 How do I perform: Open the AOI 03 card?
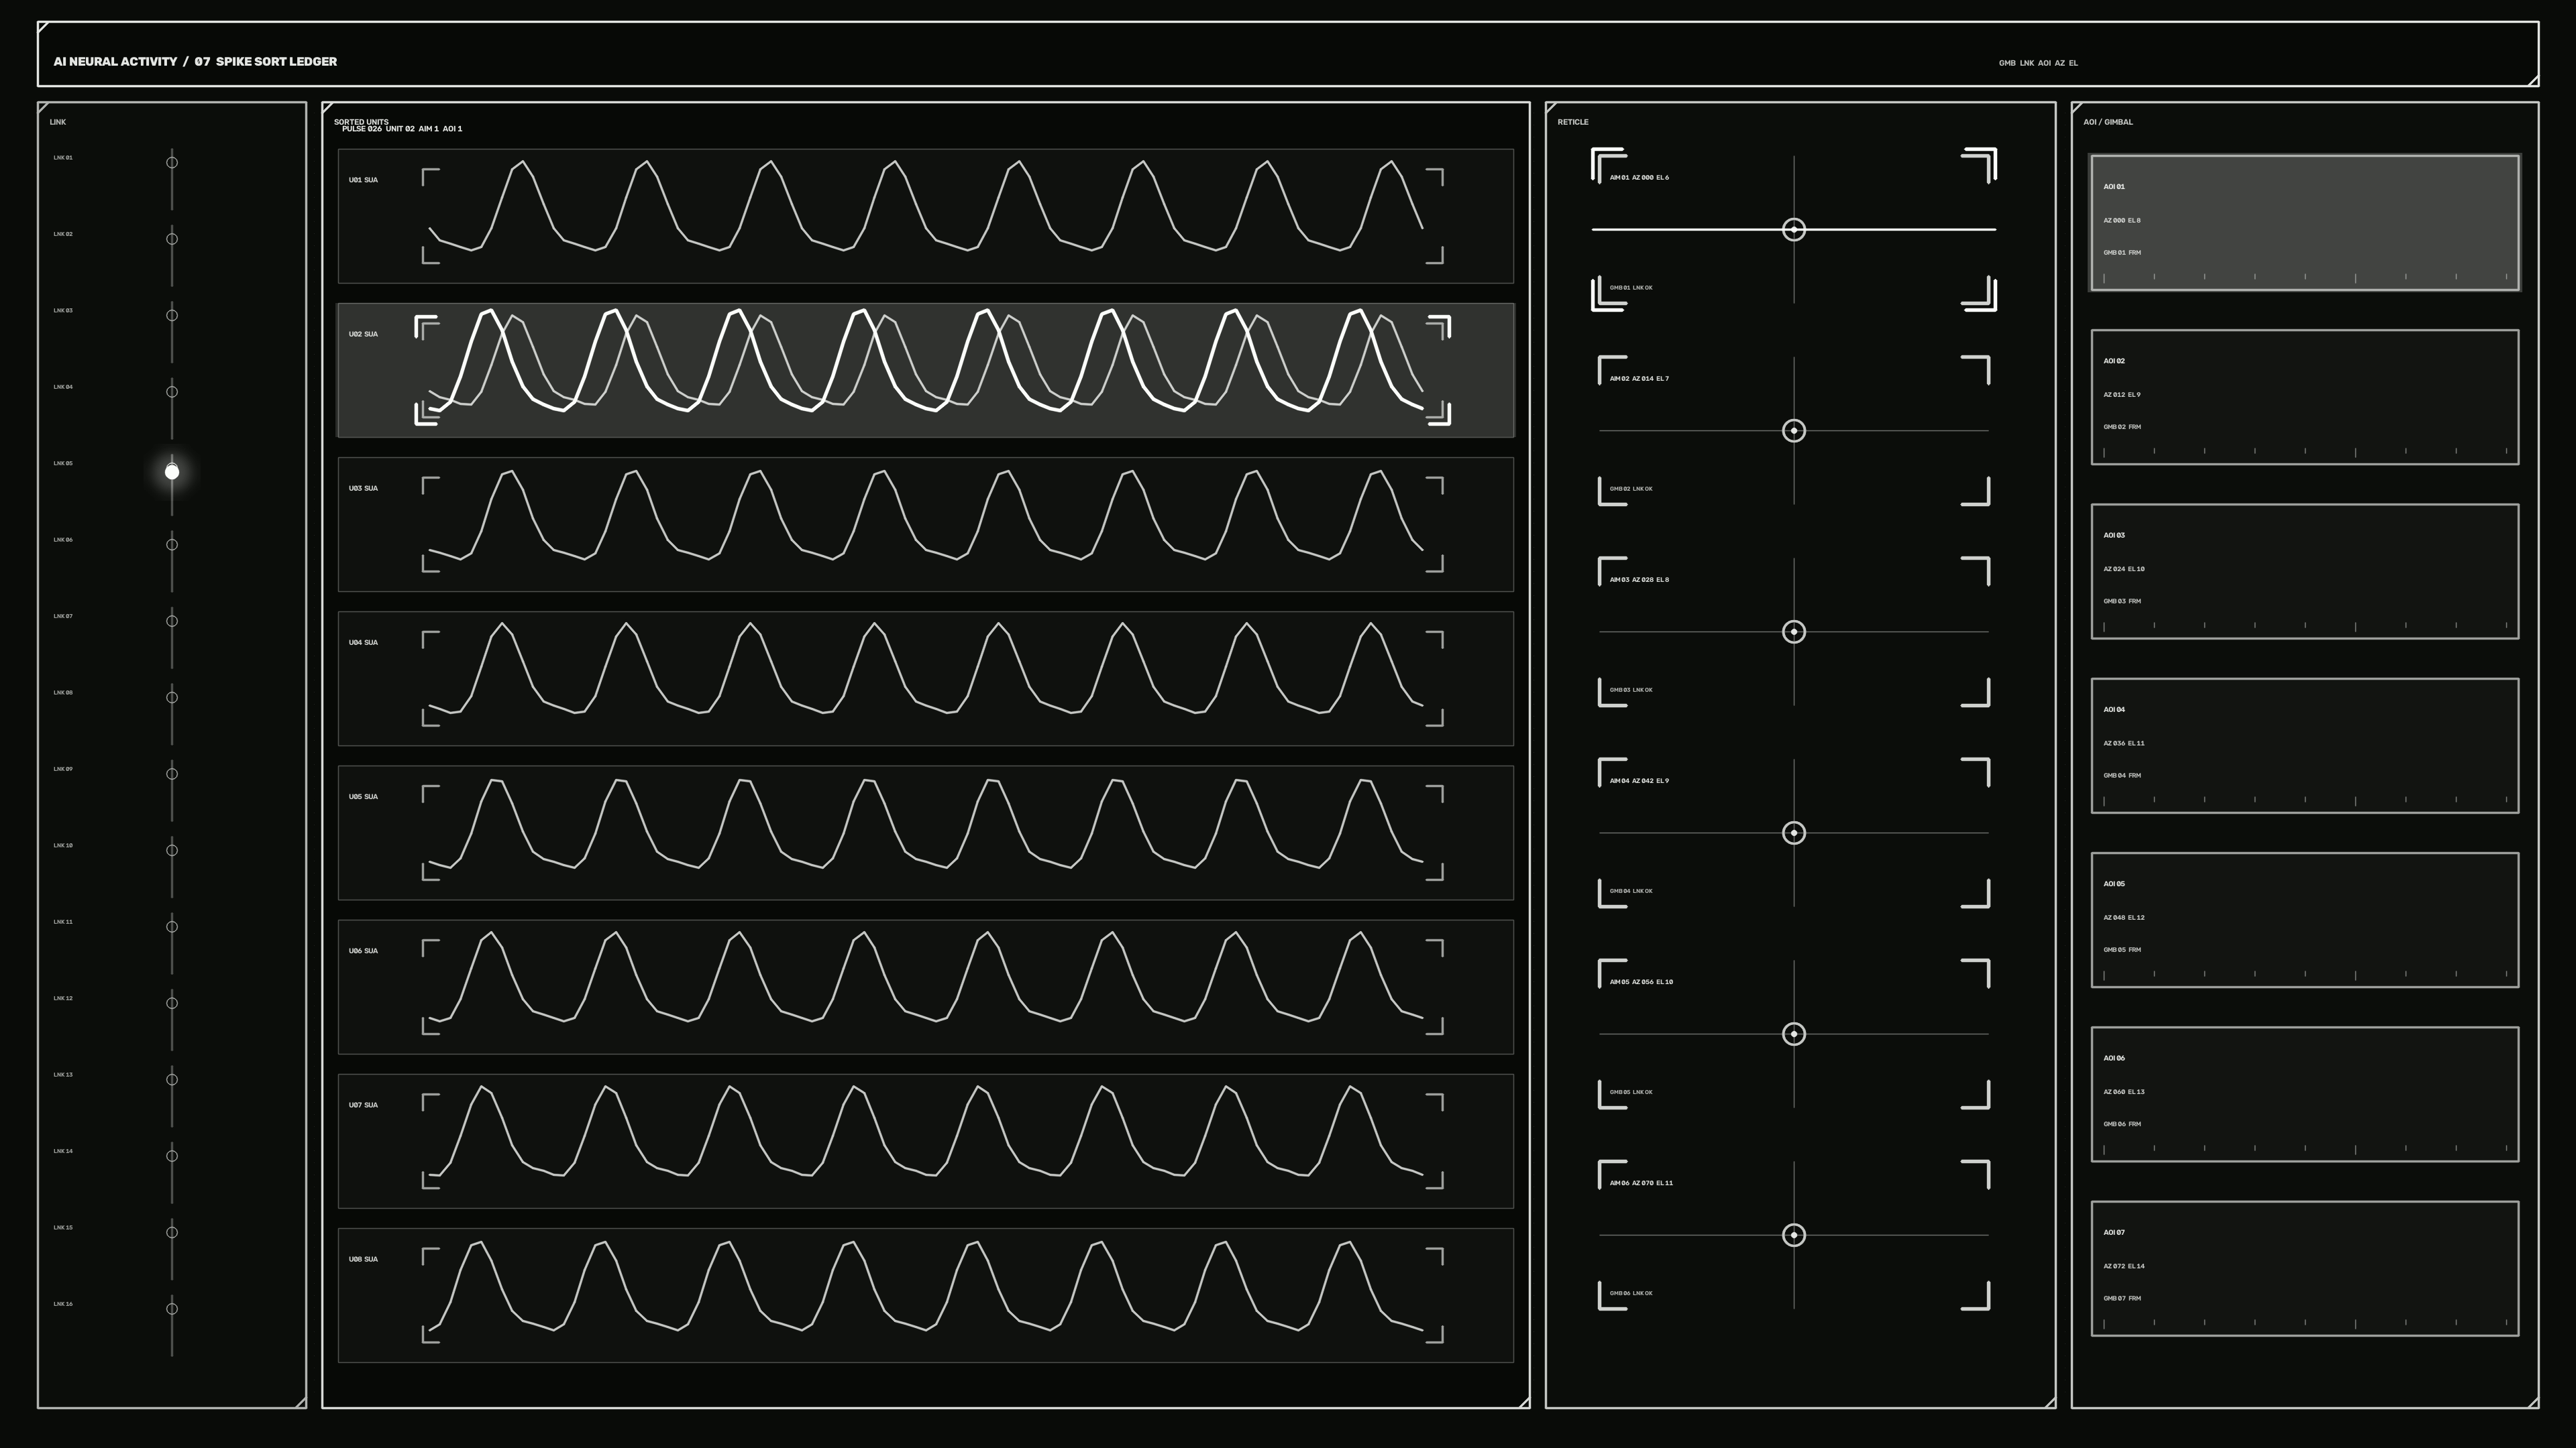[2304, 572]
